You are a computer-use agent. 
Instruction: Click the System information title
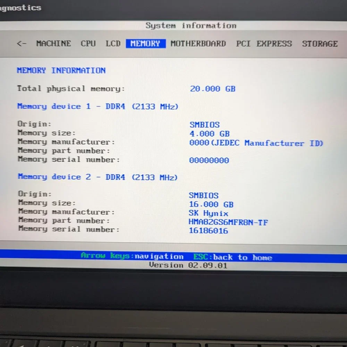click(x=191, y=26)
